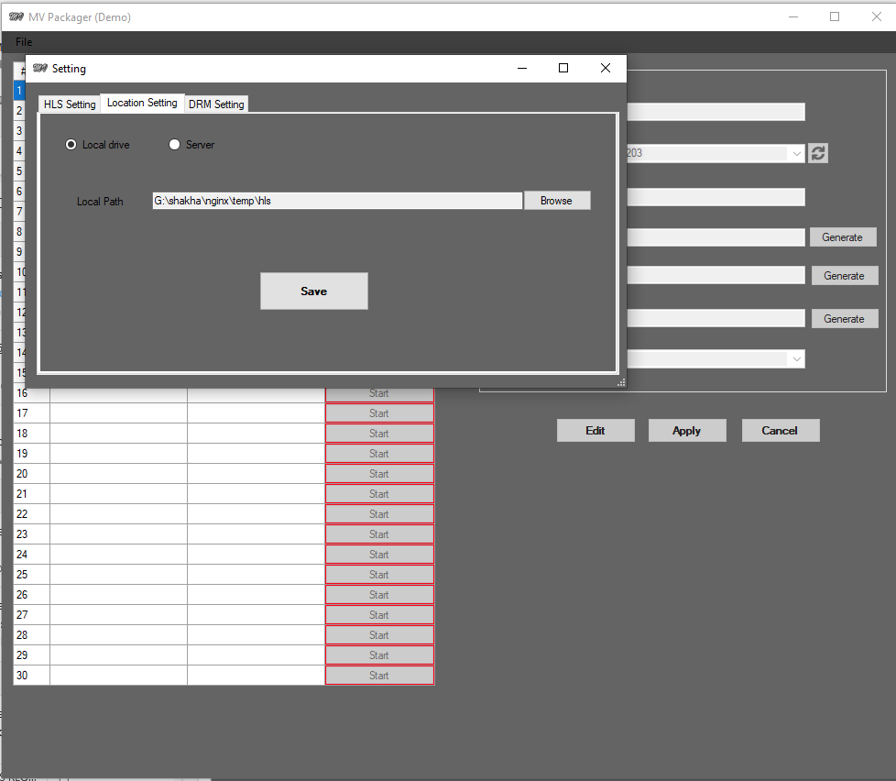The image size is (896, 781).
Task: Switch to the HLS Setting tab
Action: [70, 104]
